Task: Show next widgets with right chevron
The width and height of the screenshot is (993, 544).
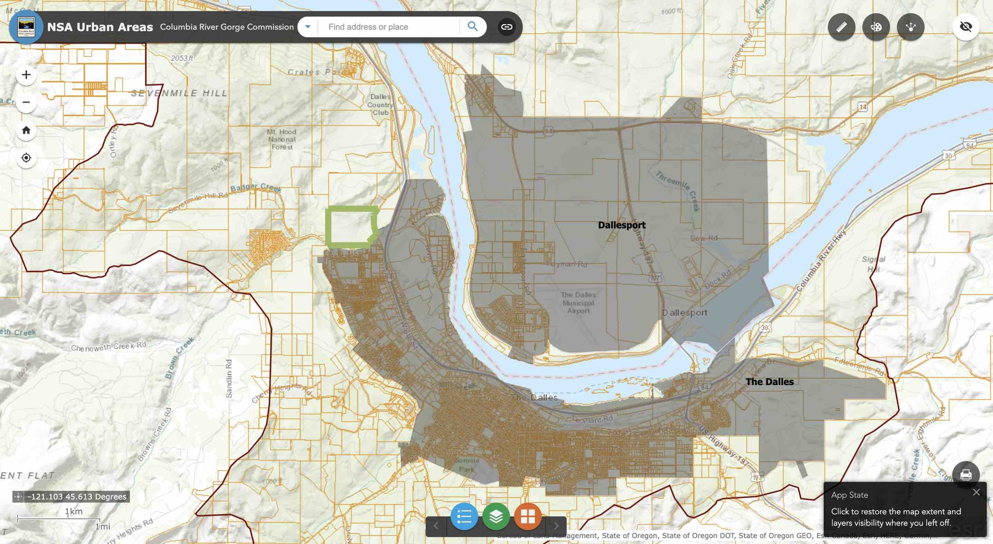Action: click(x=556, y=526)
